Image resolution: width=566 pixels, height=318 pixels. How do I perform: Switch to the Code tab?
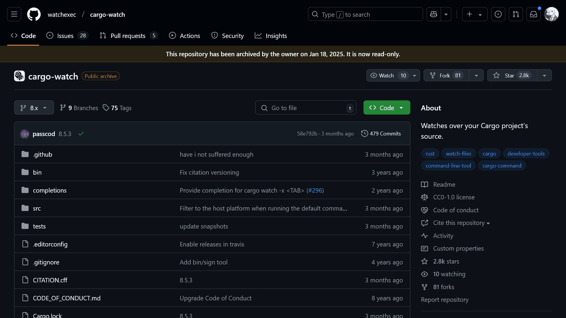[x=23, y=36]
